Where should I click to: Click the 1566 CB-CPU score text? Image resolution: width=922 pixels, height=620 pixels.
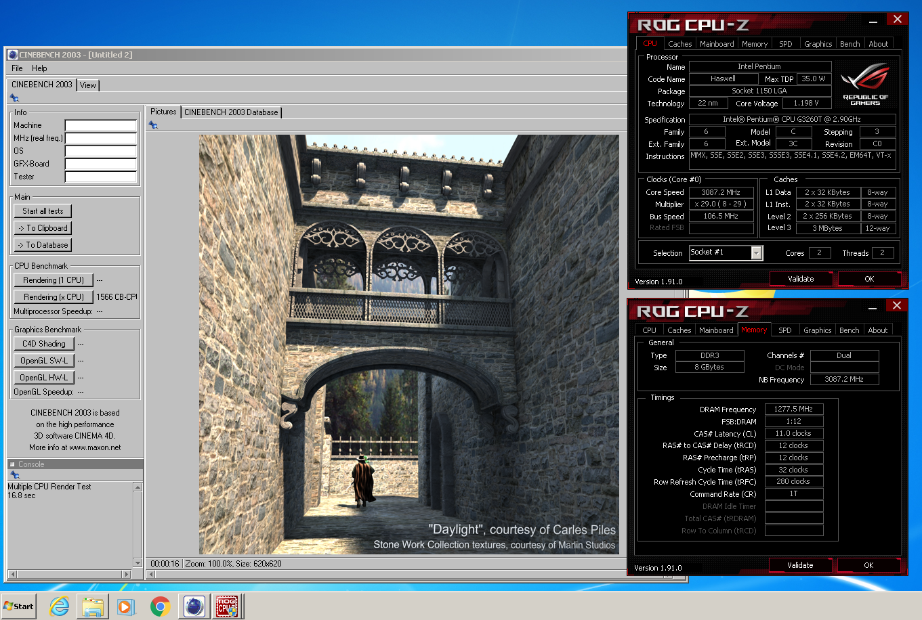click(117, 297)
